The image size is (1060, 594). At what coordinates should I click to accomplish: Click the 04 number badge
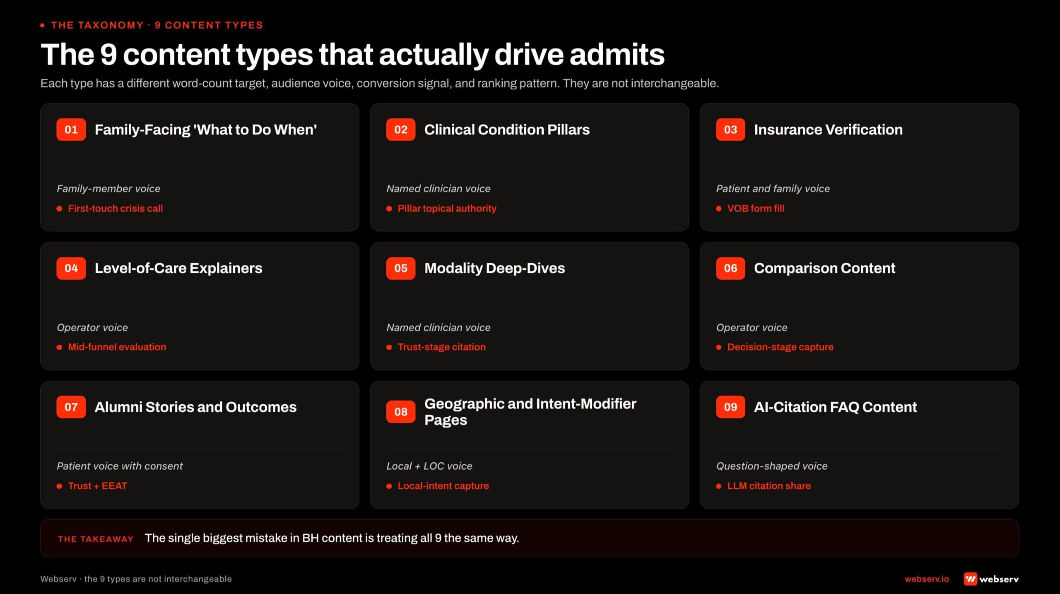coord(71,268)
